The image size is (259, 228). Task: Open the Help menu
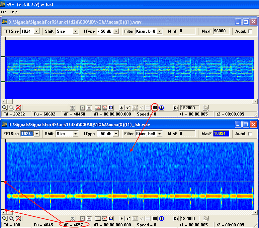14,12
